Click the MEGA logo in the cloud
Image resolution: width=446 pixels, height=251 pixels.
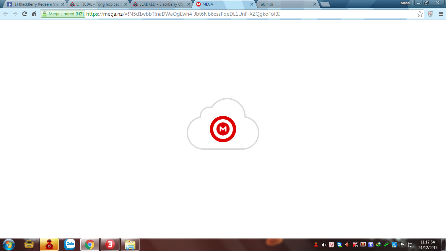coord(223,129)
